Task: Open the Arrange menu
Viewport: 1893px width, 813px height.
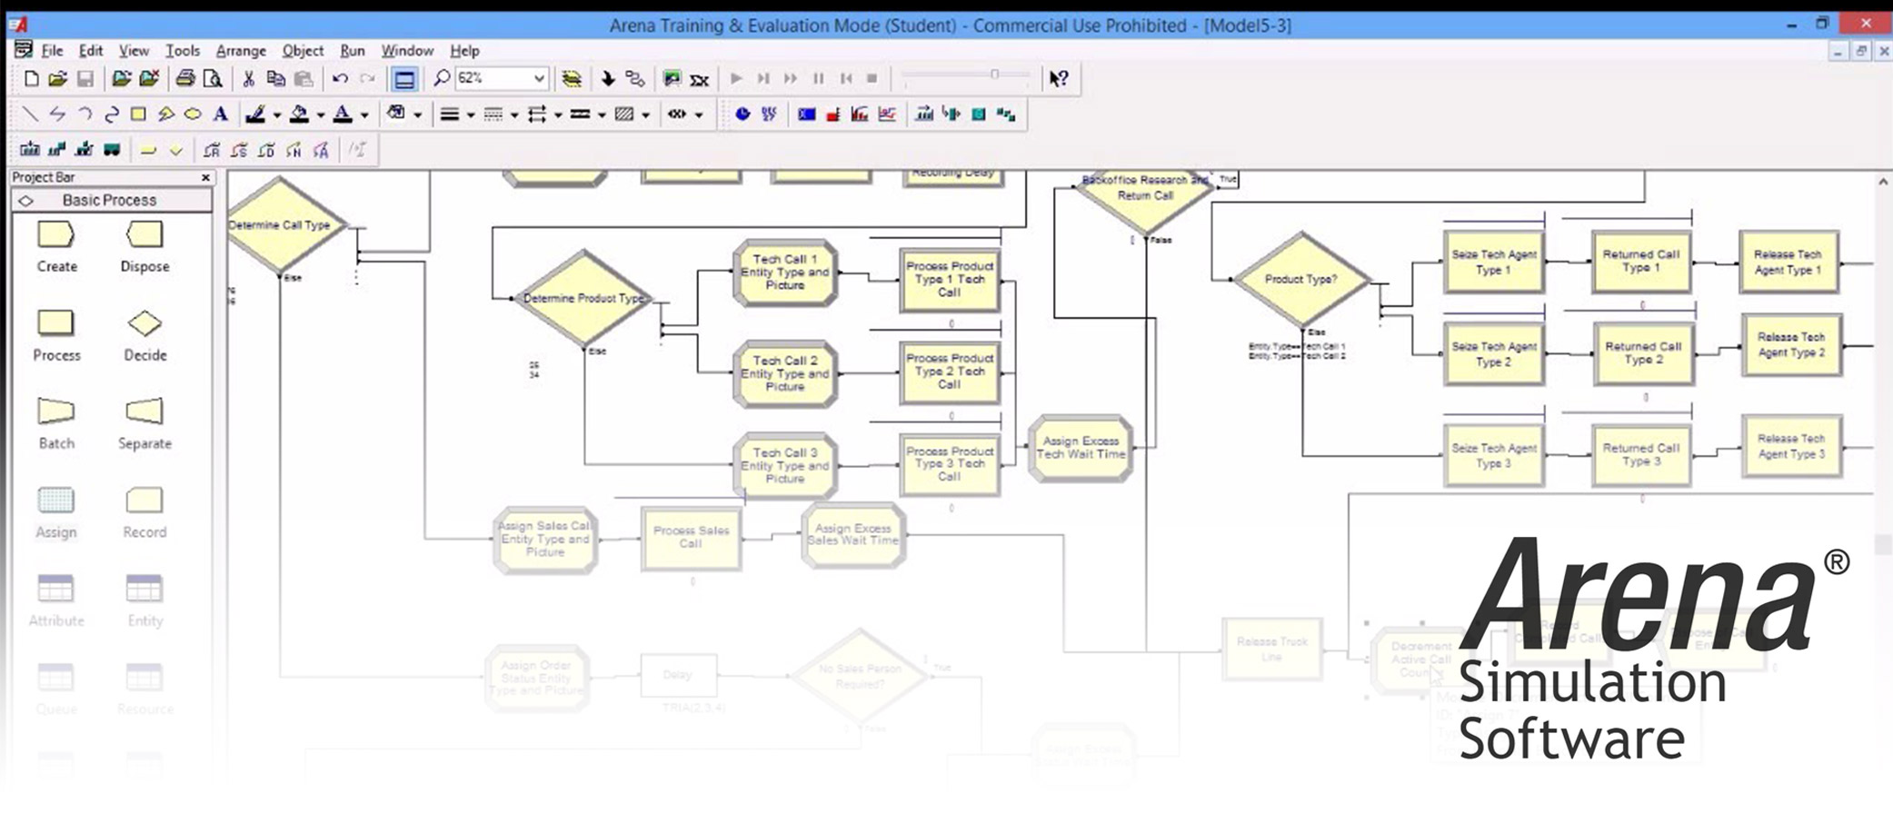Action: coord(241,51)
